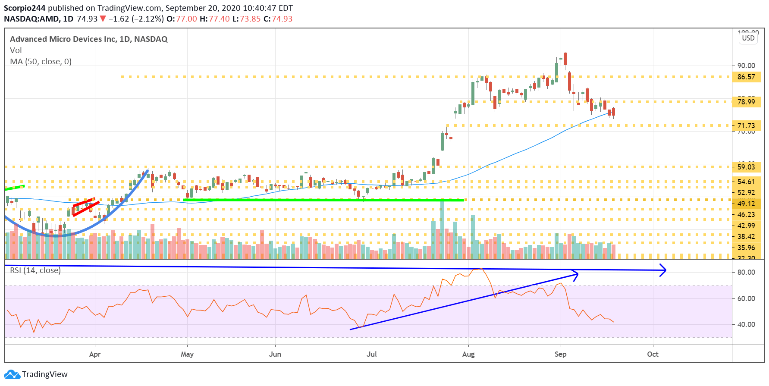
Task: Click the Aug label on time axis
Action: click(468, 355)
